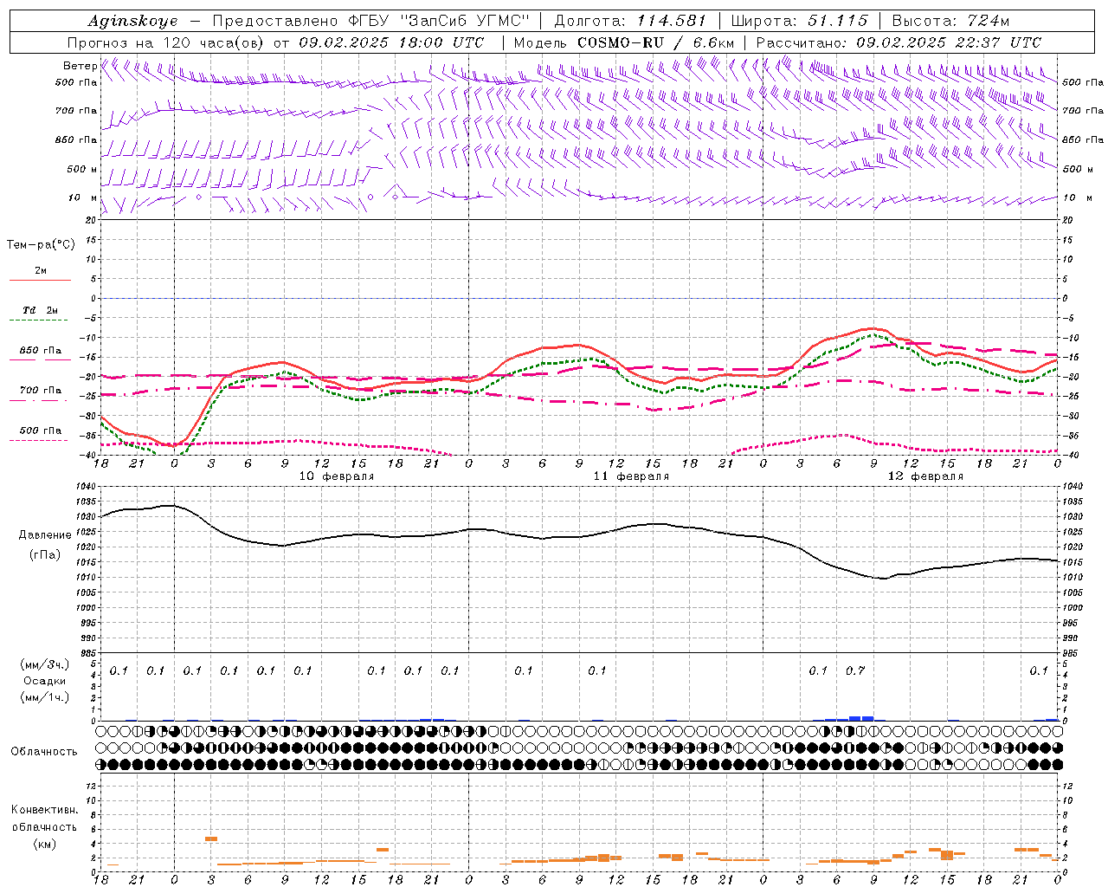Click the temperature label "Тем-ра(°C)"
1108x887 pixels.
pos(41,245)
